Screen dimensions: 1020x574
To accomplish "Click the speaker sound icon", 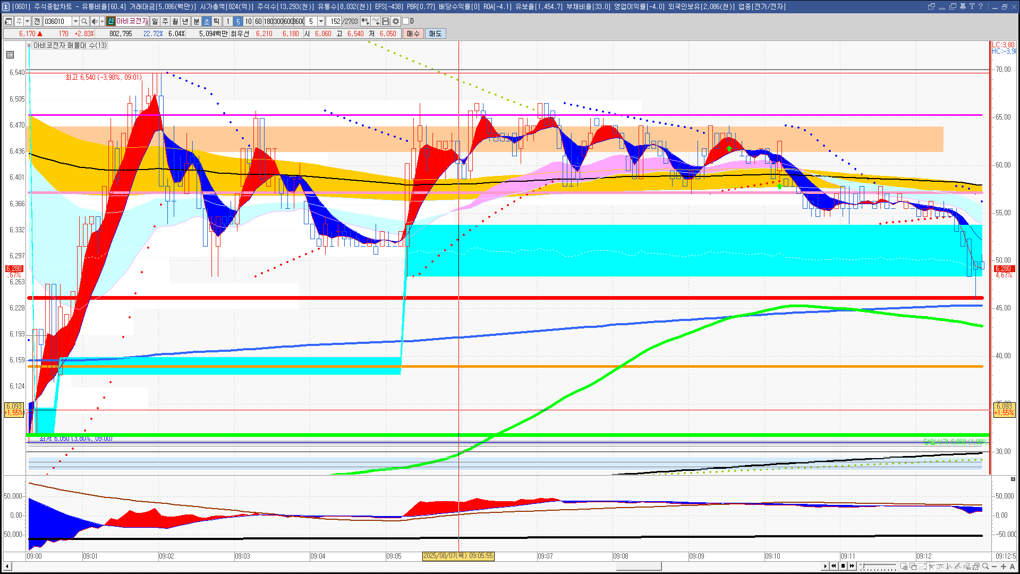I will click(94, 21).
